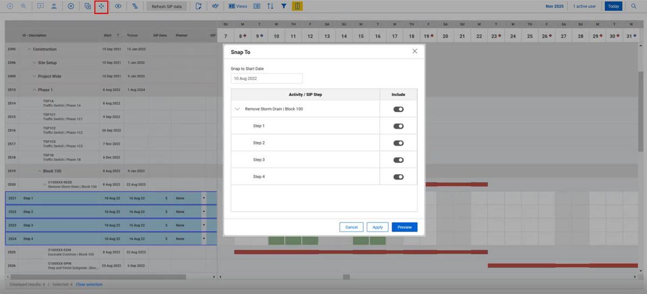647x294 pixels.
Task: Click the yellow columns icon in toolbar
Action: point(297,6)
